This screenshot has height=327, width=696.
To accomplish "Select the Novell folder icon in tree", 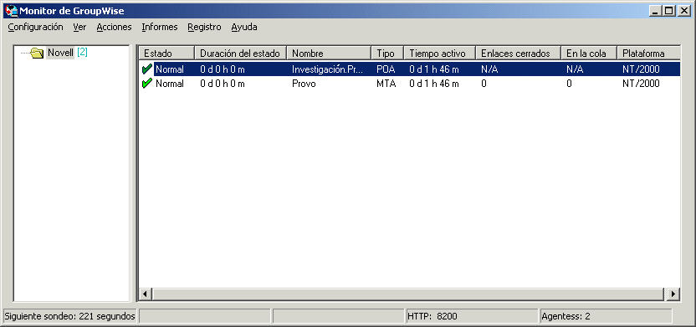I will coord(38,54).
